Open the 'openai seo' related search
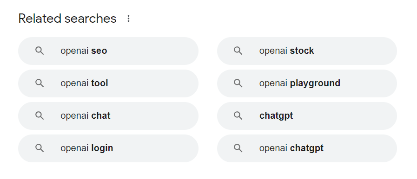This screenshot has width=417, height=179. click(x=108, y=51)
